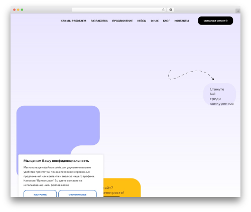Click the round icon beside the address bar

(171, 10)
